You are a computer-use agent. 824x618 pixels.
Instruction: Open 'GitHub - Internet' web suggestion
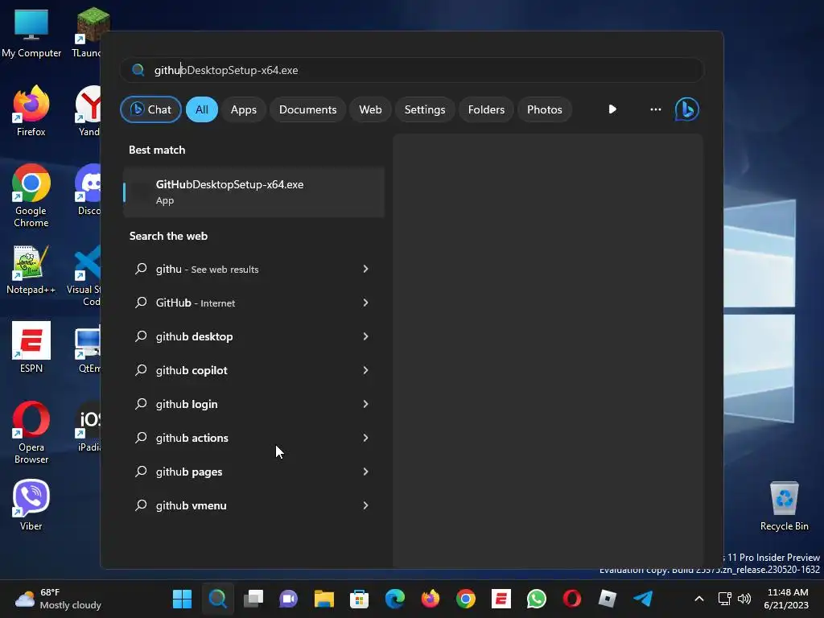(253, 303)
